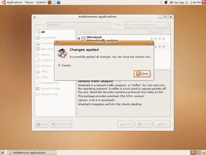
Task: Click the Show Desktop icon in bottom panel
Action: pos(3,152)
